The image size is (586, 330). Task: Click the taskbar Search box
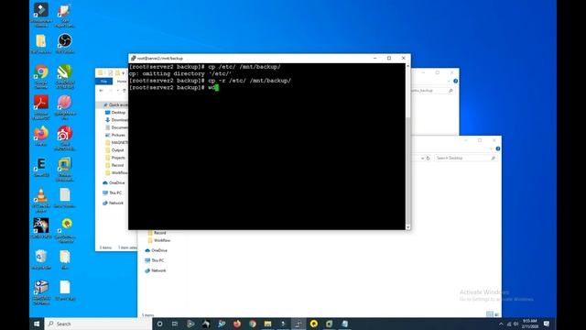(x=98, y=324)
